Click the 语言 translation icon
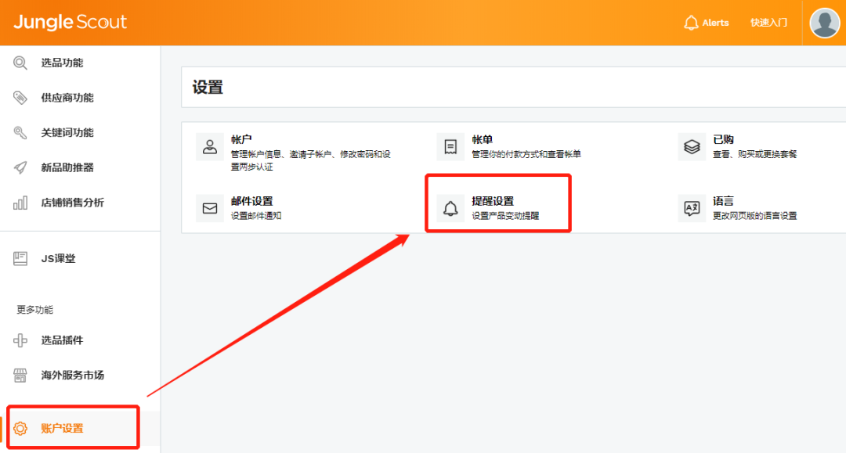The image size is (846, 453). pos(692,208)
